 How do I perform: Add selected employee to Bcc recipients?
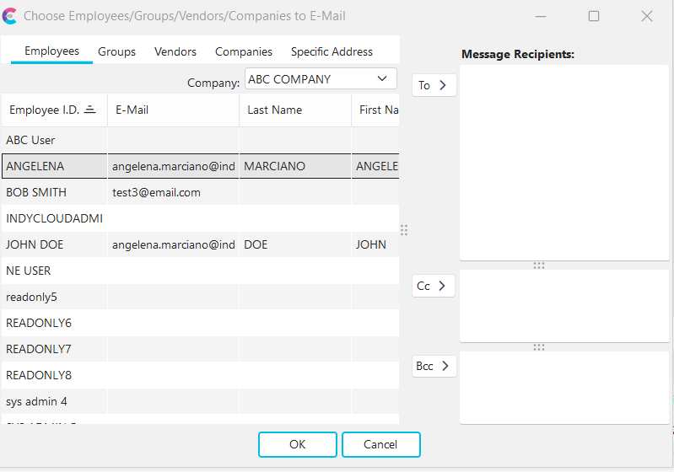click(434, 367)
